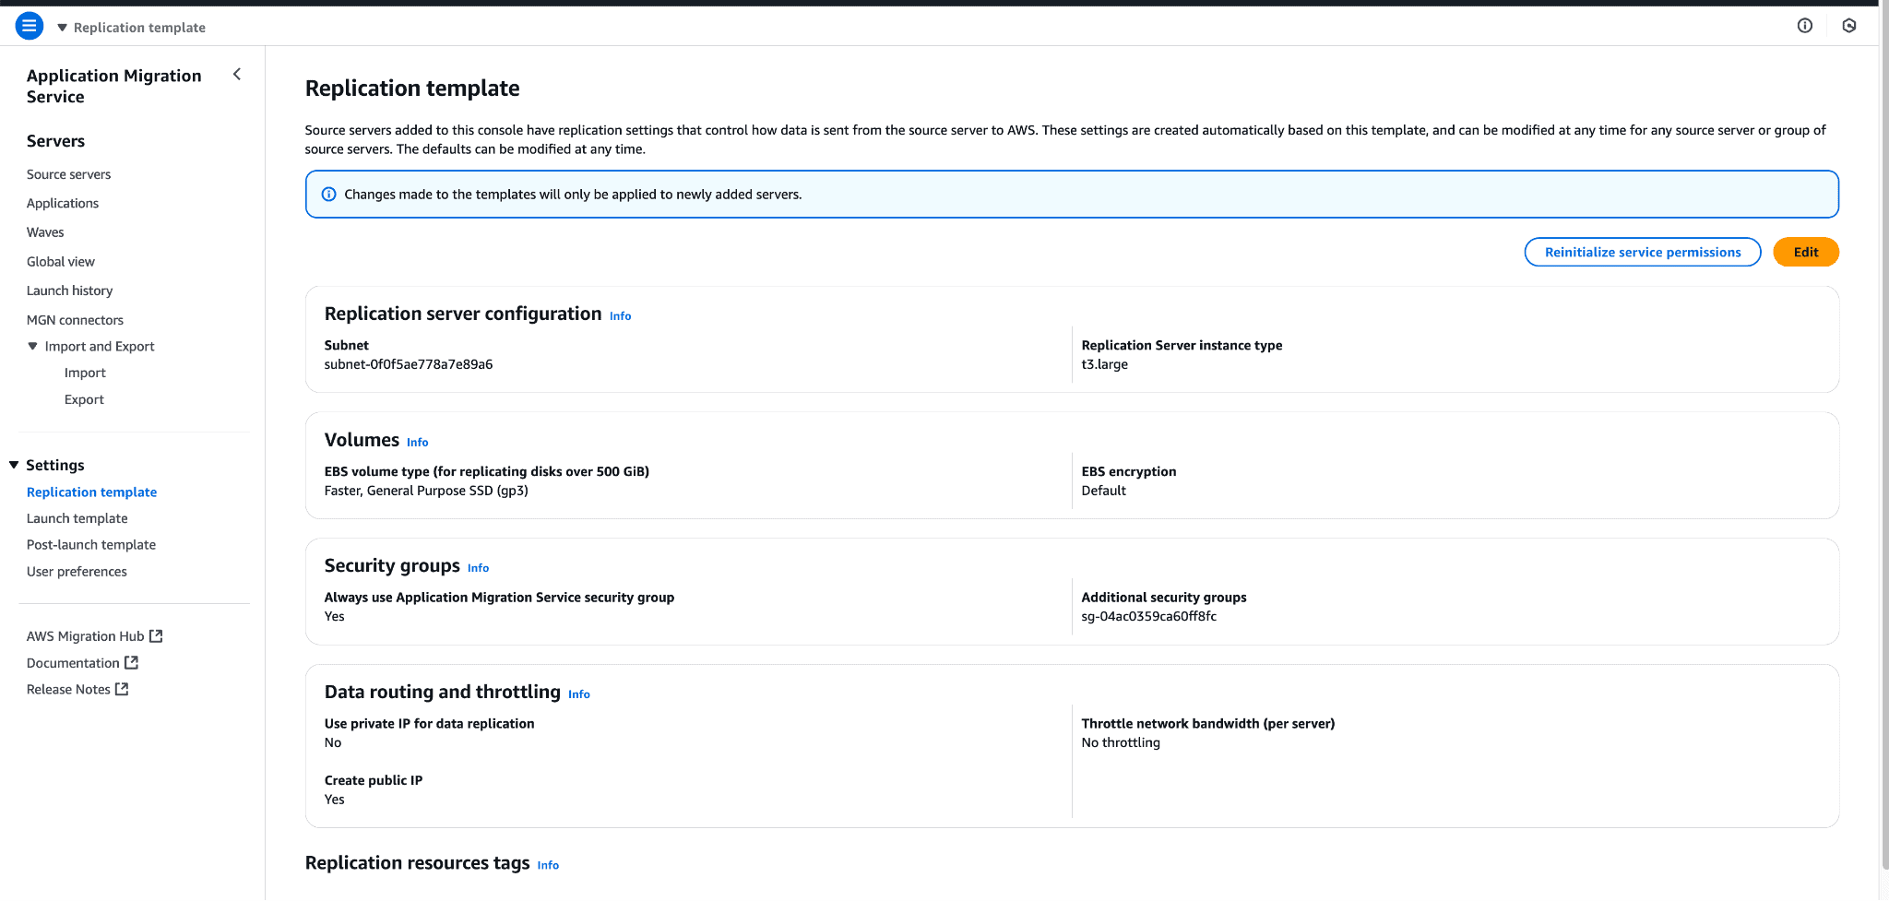Click the Use private IP for data replication label

429,724
